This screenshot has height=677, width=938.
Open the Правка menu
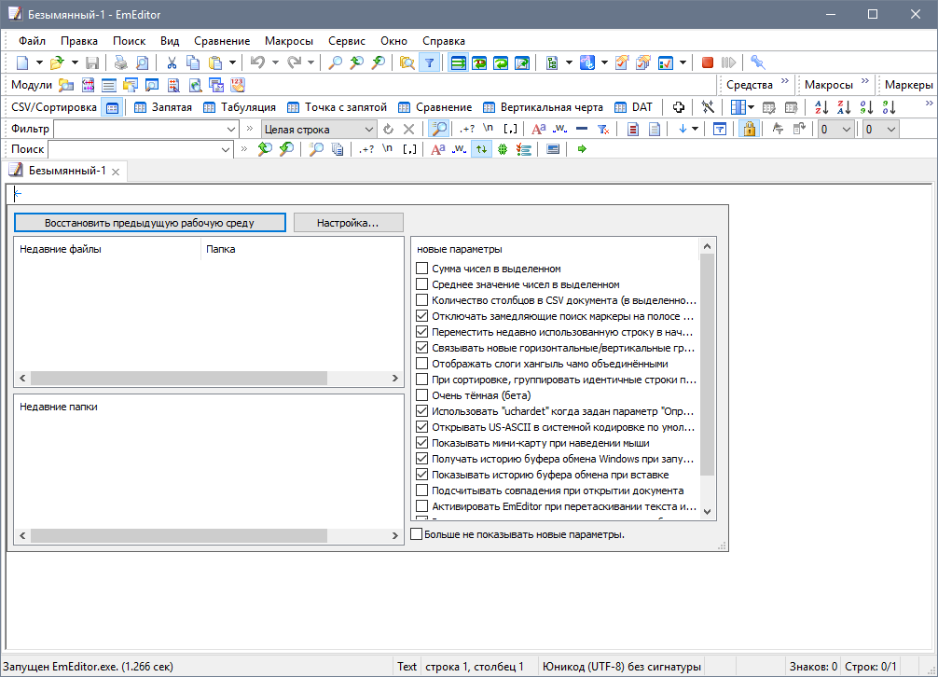click(79, 41)
